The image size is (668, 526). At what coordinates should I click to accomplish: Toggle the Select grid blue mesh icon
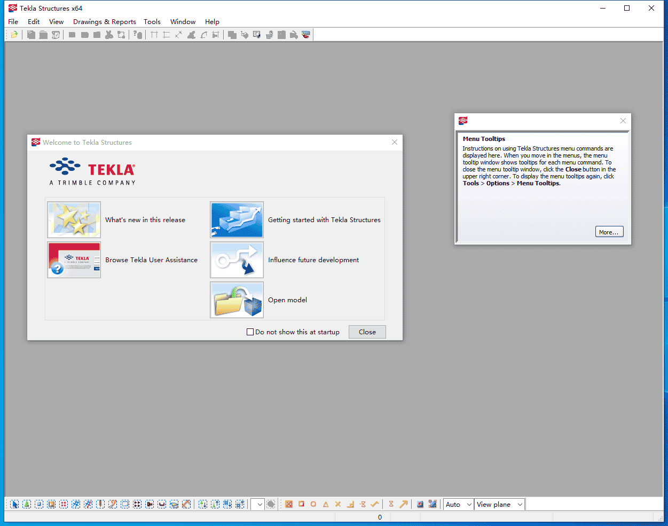76,504
